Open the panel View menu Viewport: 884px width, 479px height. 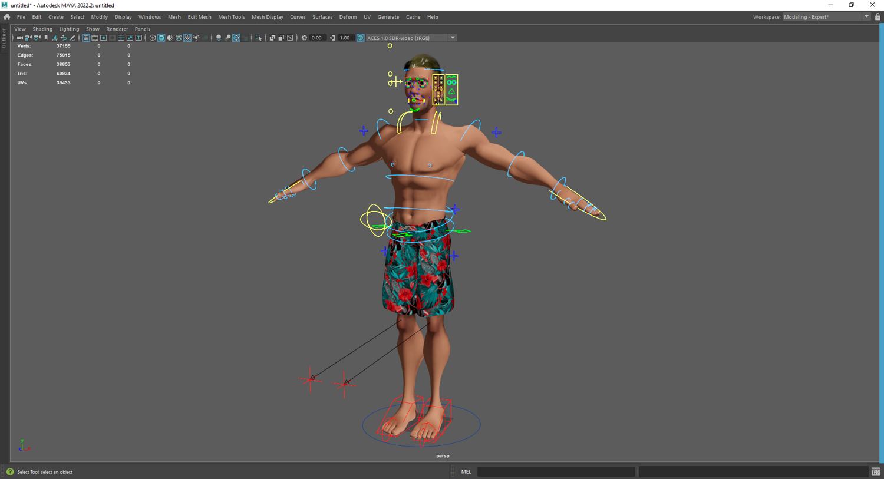20,29
